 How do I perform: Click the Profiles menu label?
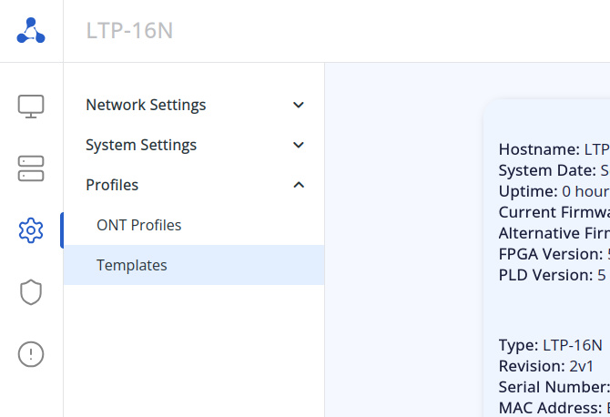point(112,185)
